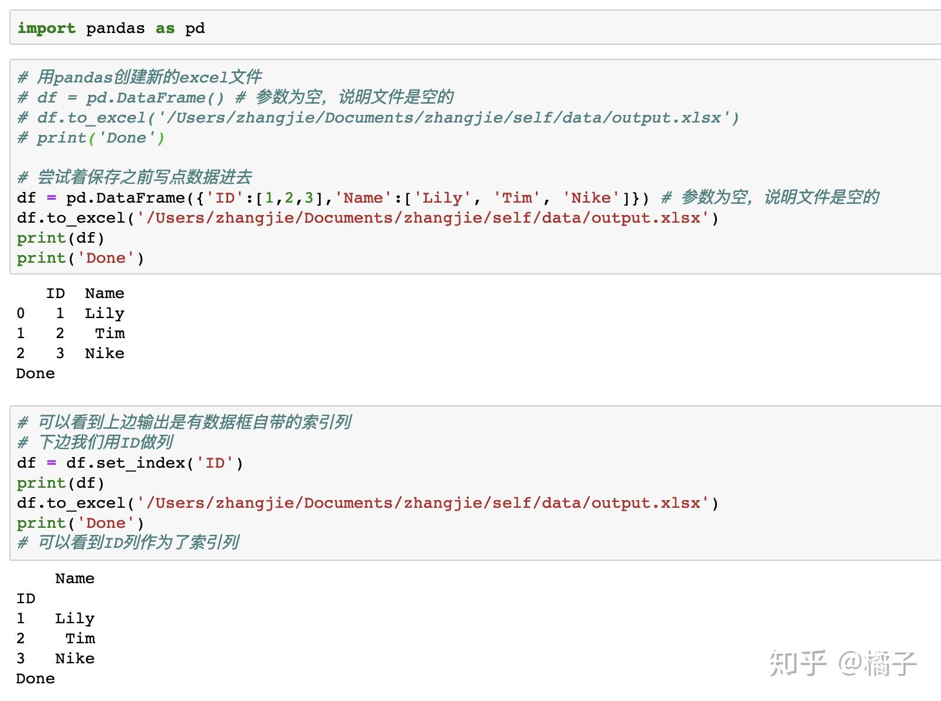
Task: Click the 'ID' index label in second output
Action: [26, 599]
